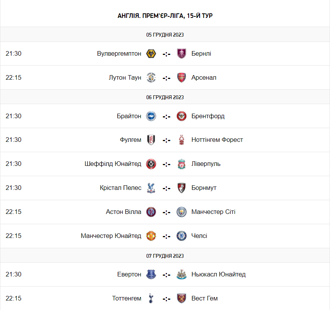Click the Брайтон vs Брентфорд score placeholder

[166, 116]
